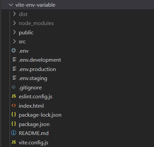This screenshot has height=147, width=154.
Task: Click the orange HTML brackets icon
Action: (x=14, y=105)
